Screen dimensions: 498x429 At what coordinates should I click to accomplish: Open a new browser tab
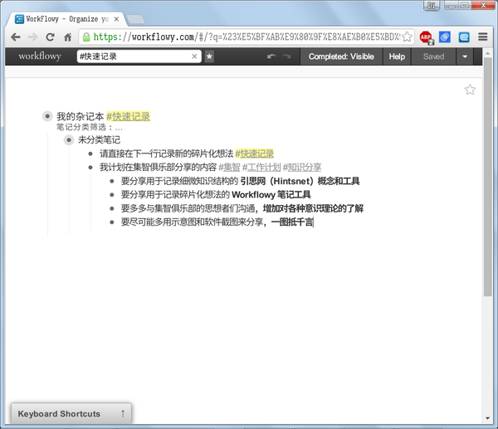point(135,19)
